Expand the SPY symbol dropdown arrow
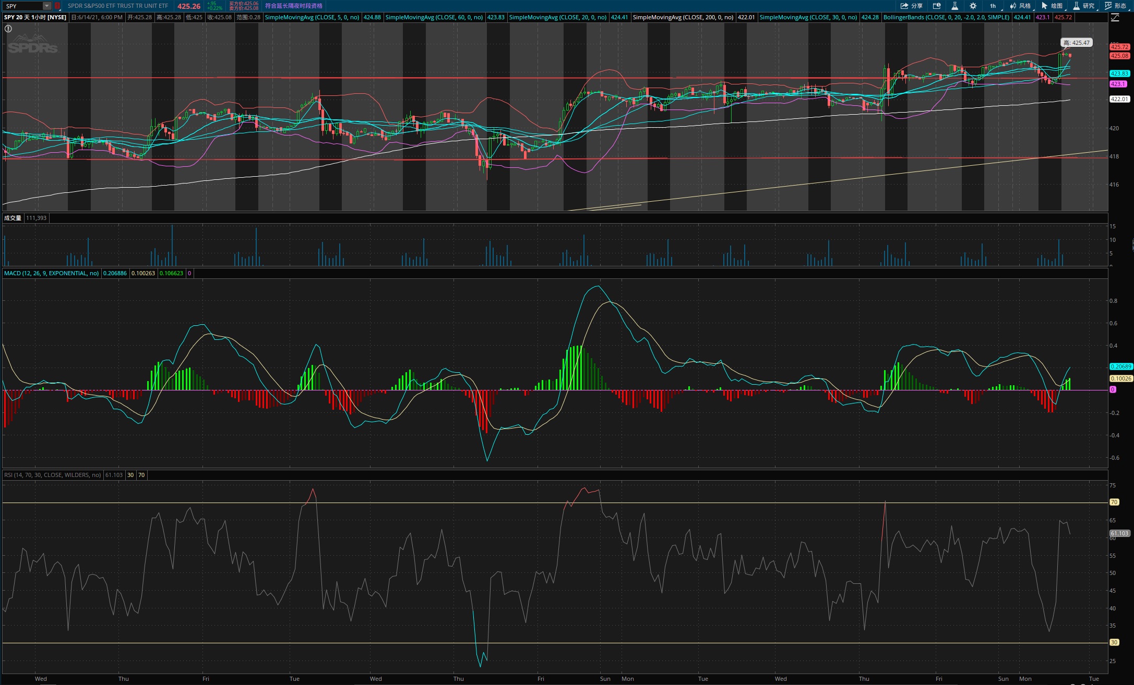 (x=47, y=6)
